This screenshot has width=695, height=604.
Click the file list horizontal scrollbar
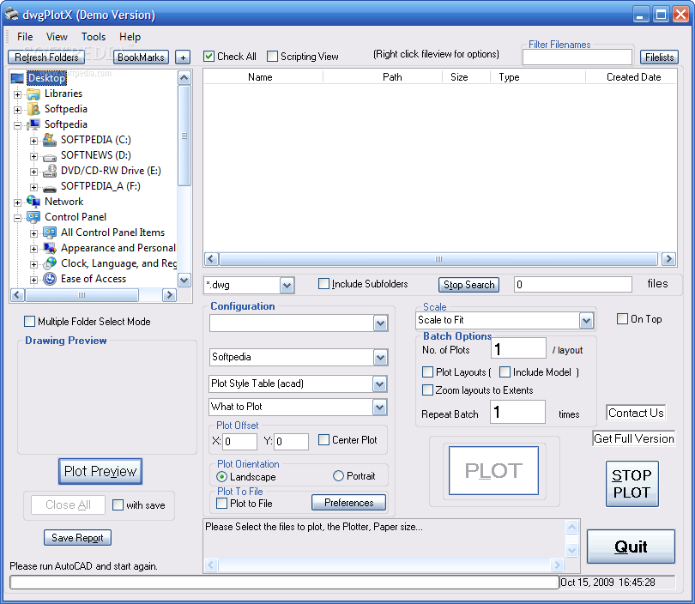click(x=438, y=259)
